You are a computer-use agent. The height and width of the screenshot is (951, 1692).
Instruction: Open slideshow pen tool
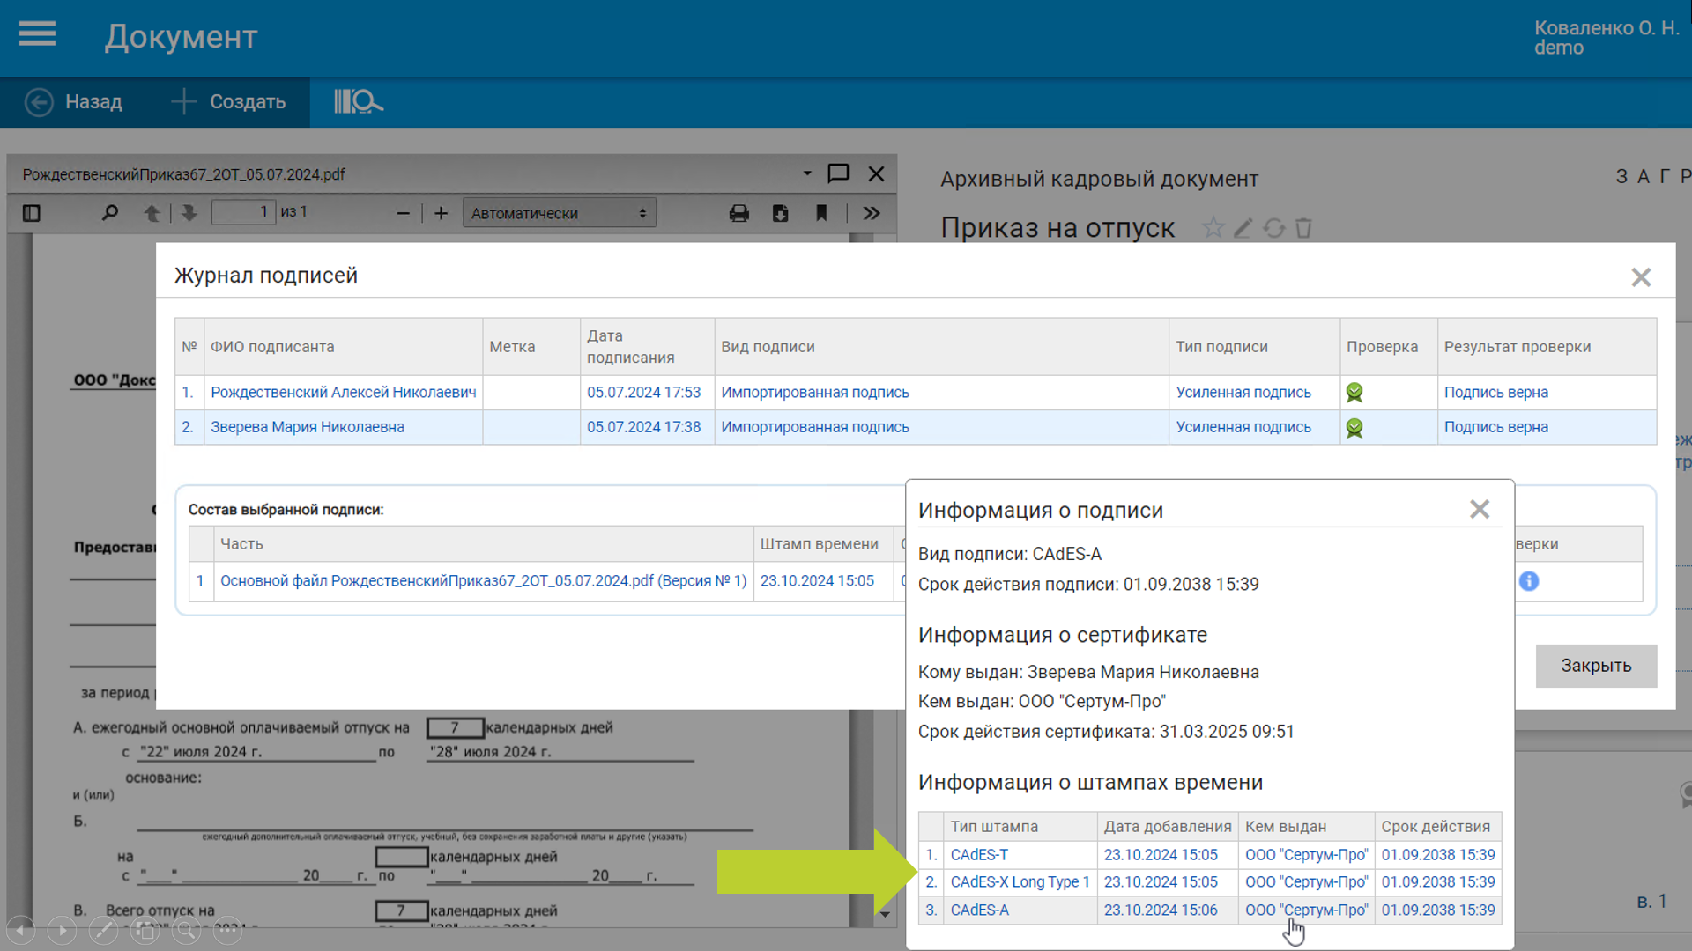pyautogui.click(x=103, y=930)
